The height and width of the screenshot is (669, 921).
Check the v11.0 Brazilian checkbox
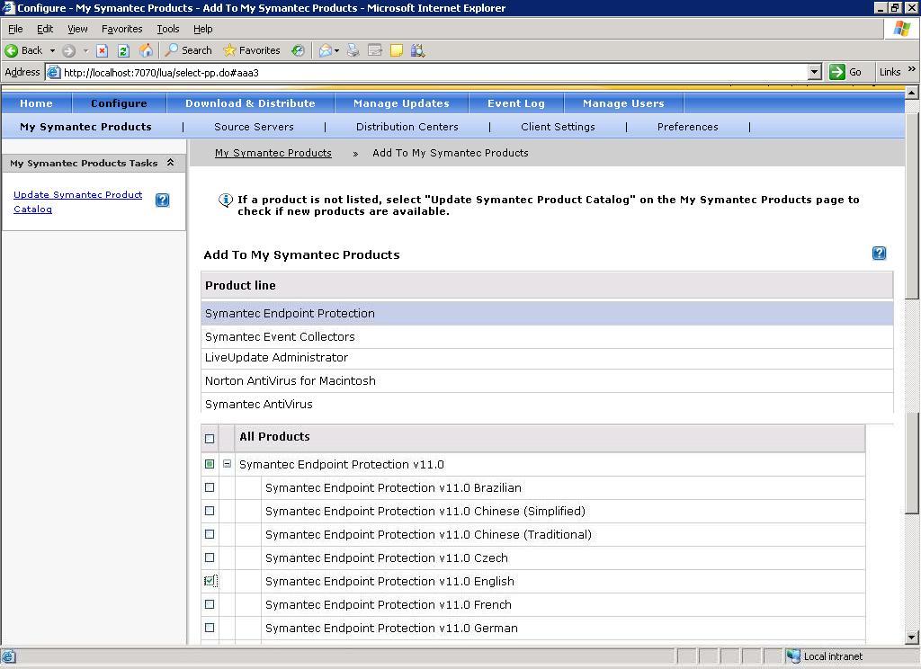click(210, 487)
